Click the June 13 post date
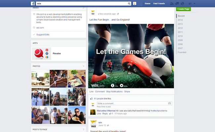Image resolution: width=215 pixels, height=132 pixels. point(102,125)
